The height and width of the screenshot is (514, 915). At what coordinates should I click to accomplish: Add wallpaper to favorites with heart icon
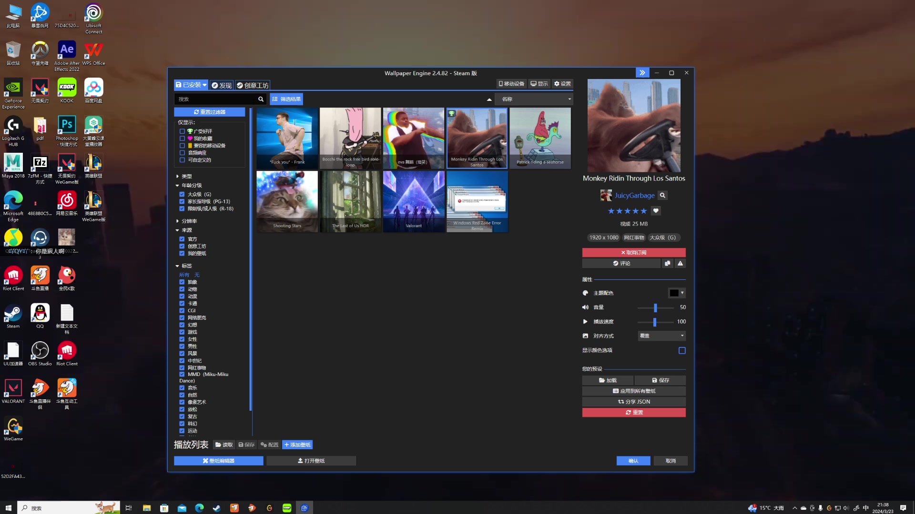click(x=656, y=211)
